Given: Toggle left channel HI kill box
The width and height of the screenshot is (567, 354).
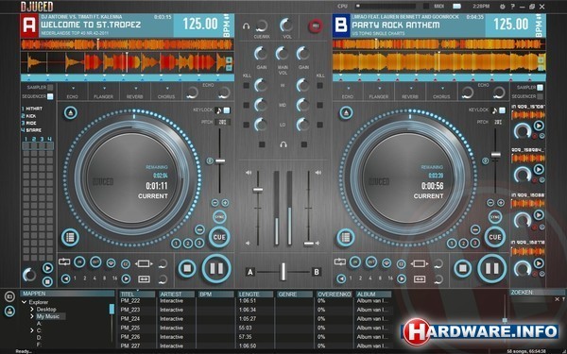Looking at the screenshot, I should (247, 86).
